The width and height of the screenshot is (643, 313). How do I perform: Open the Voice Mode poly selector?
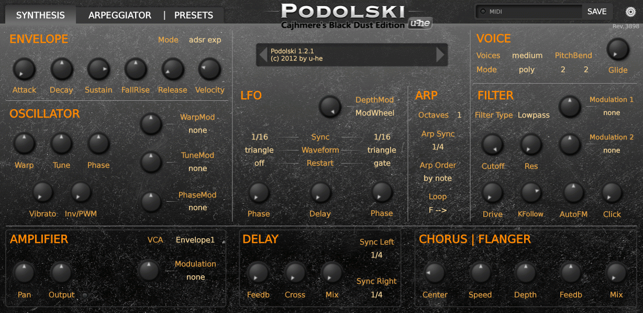(527, 69)
